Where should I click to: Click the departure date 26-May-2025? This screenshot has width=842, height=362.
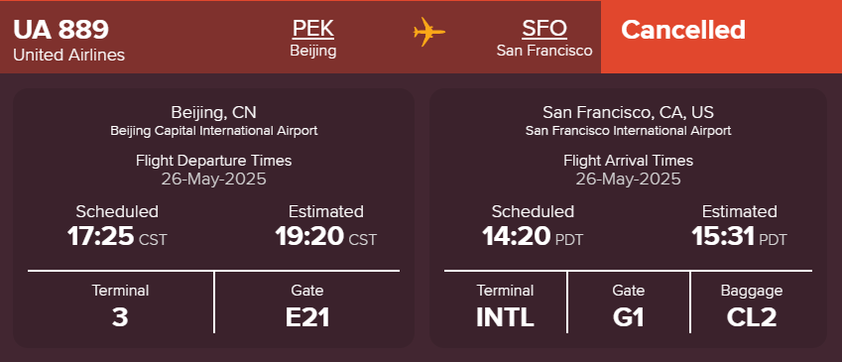point(213,179)
